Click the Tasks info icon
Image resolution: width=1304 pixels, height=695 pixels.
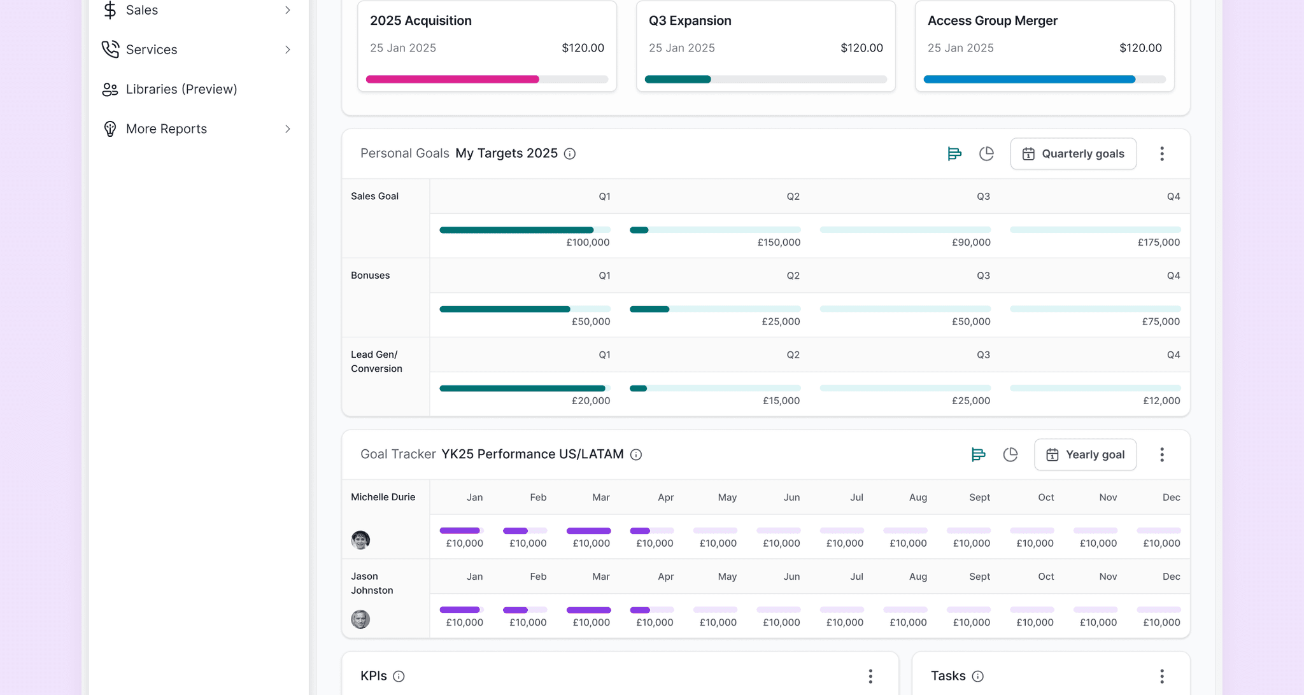click(x=978, y=676)
